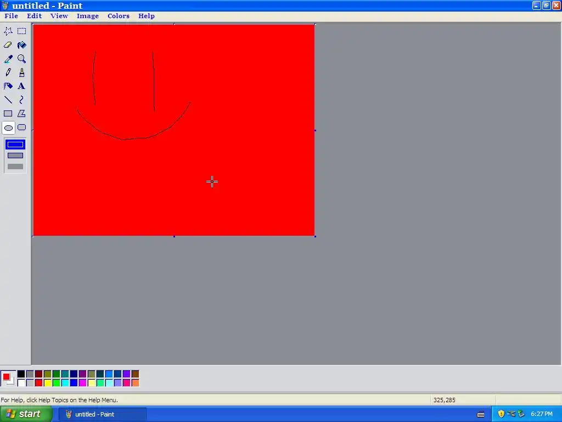562x422 pixels.
Task: Pick the Eraser tool
Action: [8, 45]
